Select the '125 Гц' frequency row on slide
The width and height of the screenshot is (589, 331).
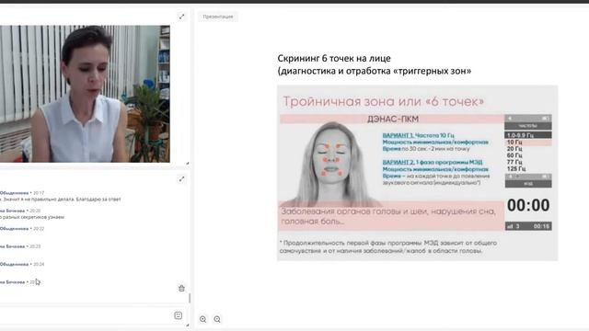[516, 169]
